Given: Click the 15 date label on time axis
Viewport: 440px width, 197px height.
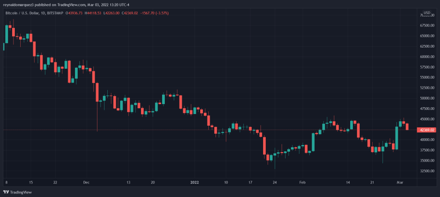Looking at the screenshot, I should [x=31, y=182].
